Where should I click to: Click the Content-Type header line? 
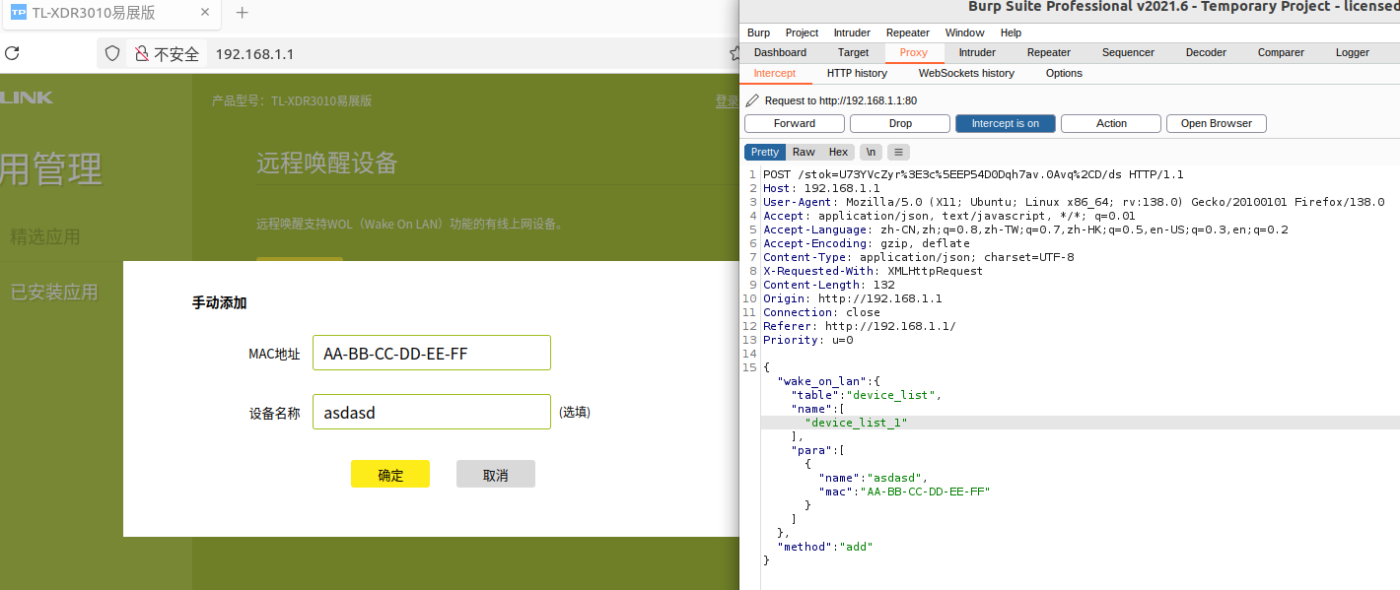pyautogui.click(x=919, y=257)
